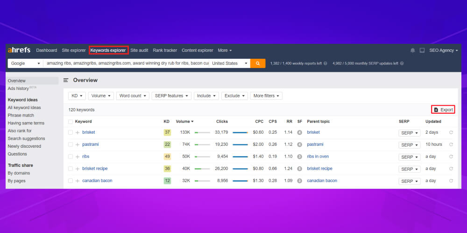Open Site audit
The image size is (467, 233).
[x=139, y=50]
